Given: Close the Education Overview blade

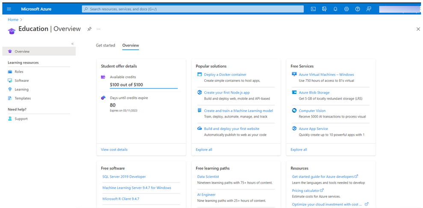Looking at the screenshot, I should point(418,29).
